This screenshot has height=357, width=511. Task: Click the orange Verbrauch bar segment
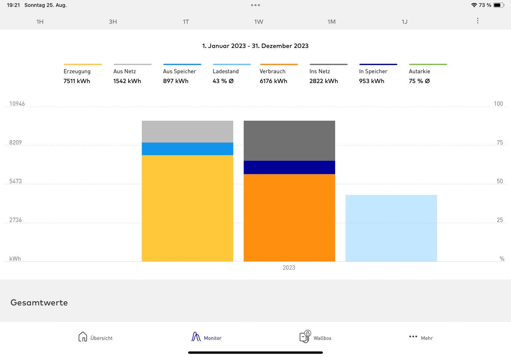tap(289, 218)
